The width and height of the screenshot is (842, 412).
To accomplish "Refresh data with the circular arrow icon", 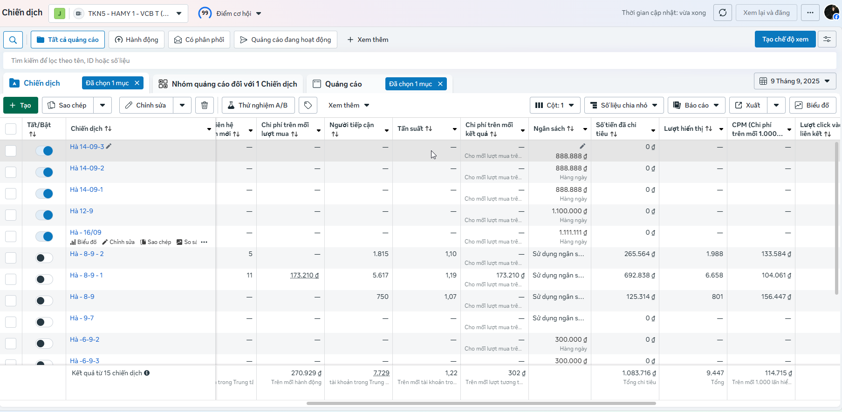I will [x=723, y=13].
